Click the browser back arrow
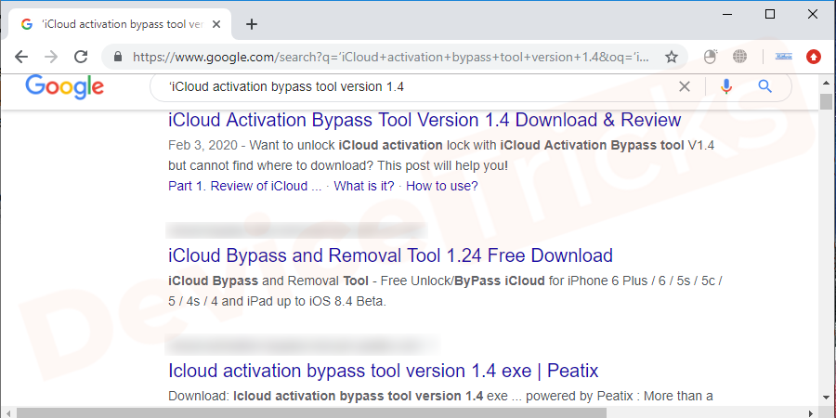 click(x=21, y=57)
